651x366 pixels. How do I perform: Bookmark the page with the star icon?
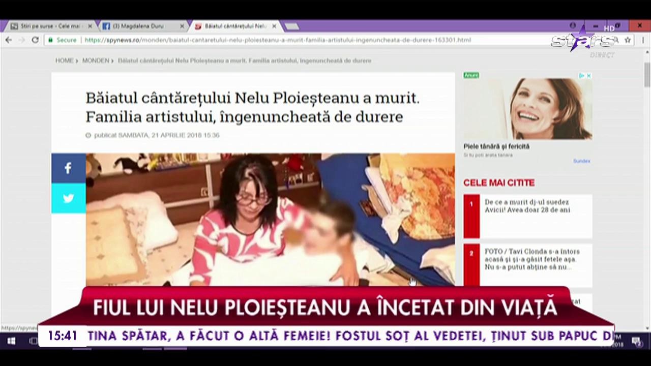pos(627,40)
